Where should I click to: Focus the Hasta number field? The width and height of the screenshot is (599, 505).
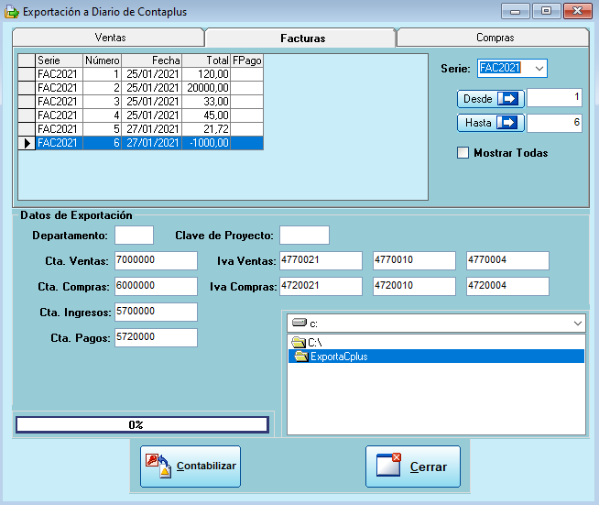coord(554,123)
